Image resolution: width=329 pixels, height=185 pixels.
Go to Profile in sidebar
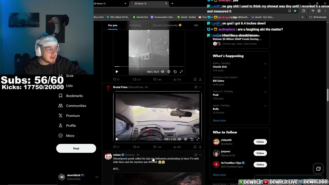(x=67, y=126)
